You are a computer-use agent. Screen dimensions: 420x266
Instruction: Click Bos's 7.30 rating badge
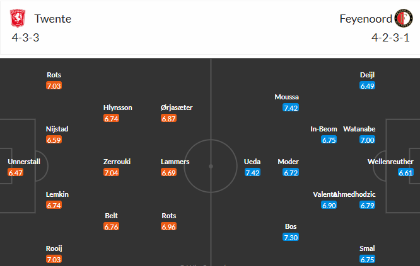(291, 237)
